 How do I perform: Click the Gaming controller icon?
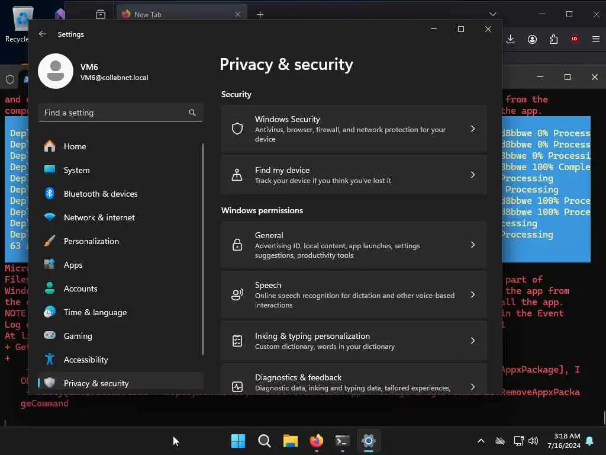pyautogui.click(x=50, y=335)
